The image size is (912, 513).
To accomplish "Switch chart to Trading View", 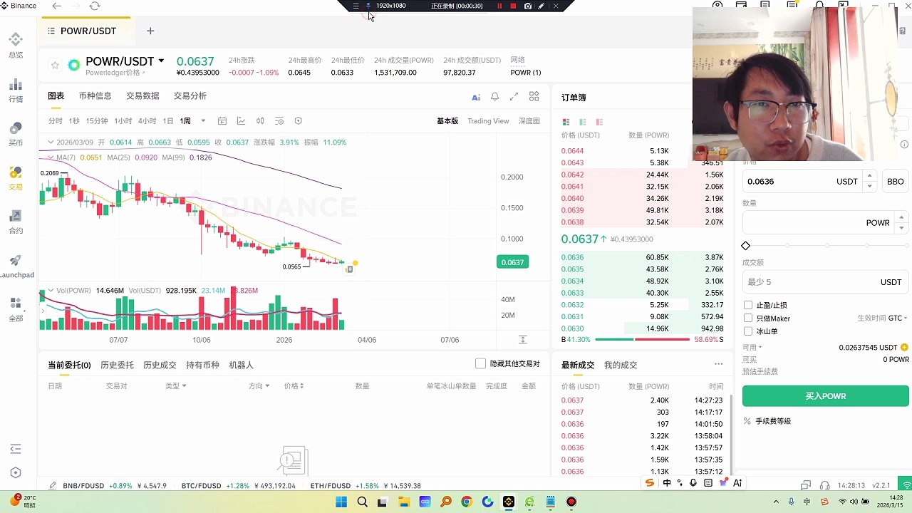I will [488, 121].
